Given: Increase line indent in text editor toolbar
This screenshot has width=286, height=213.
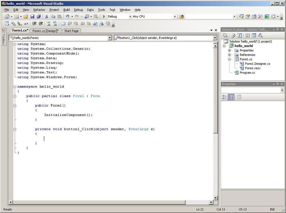Looking at the screenshot, I should (x=40, y=24).
